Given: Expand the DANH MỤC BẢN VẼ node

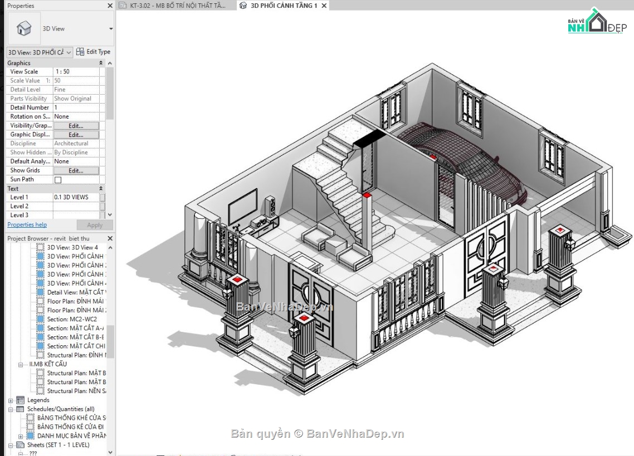Looking at the screenshot, I should [x=21, y=436].
